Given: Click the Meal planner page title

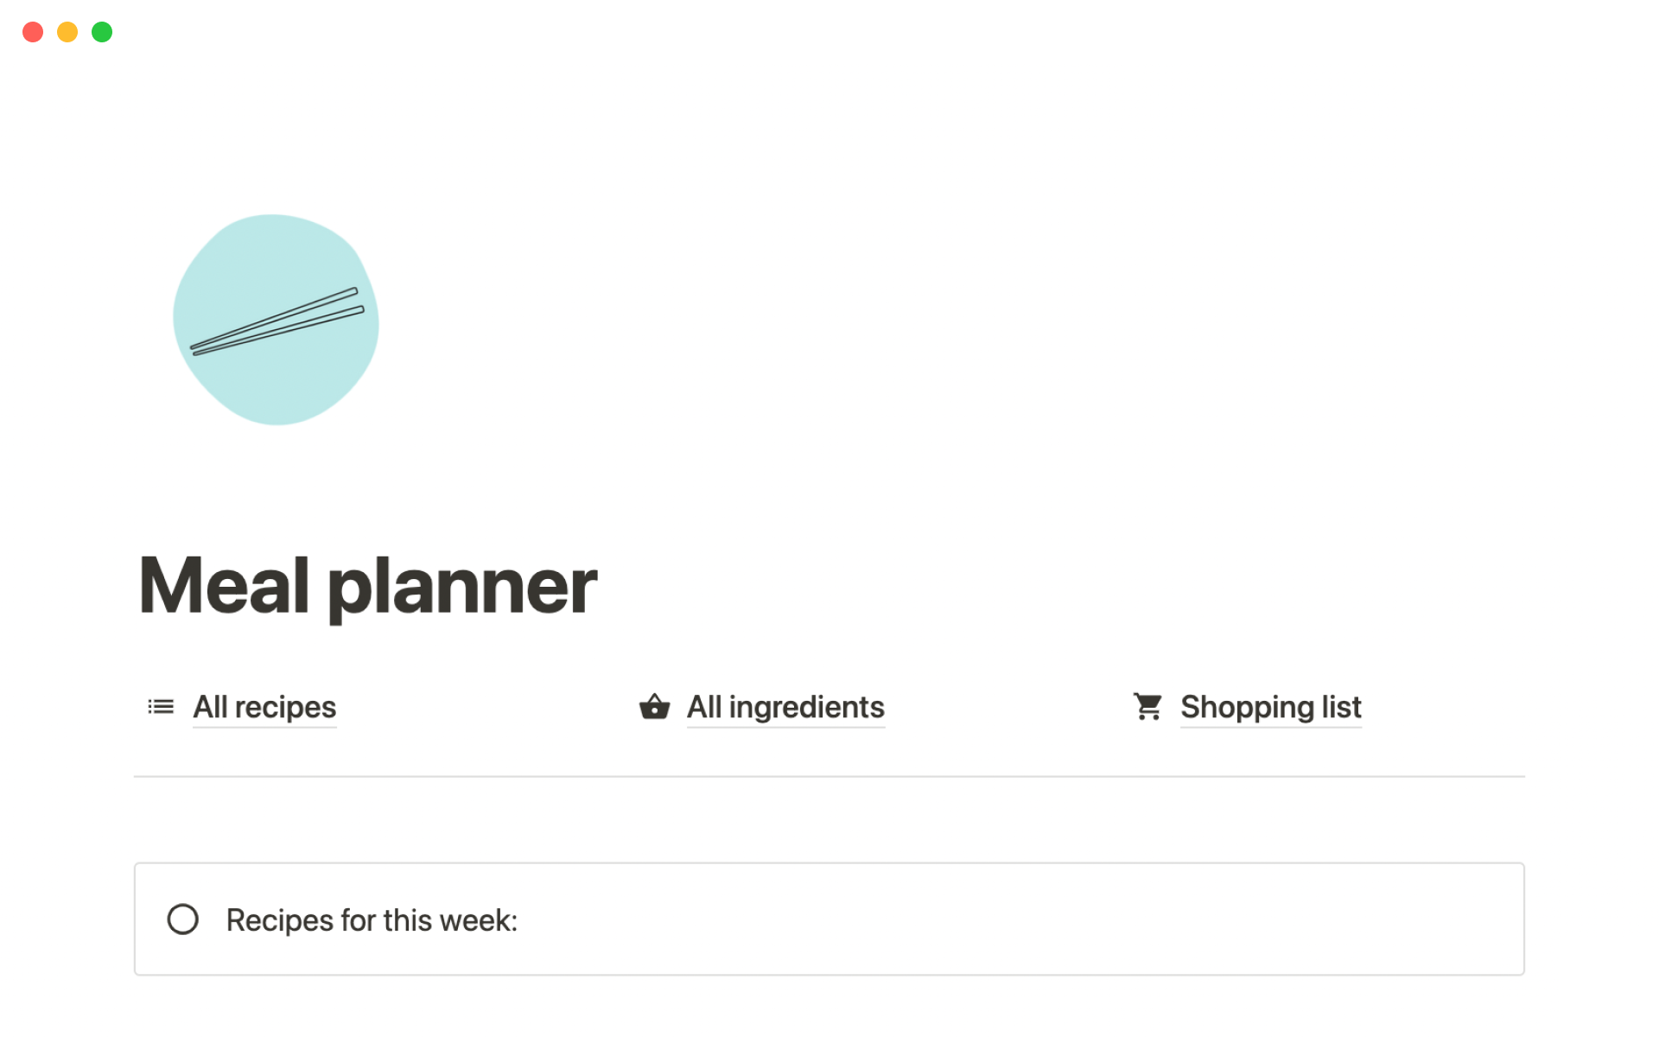Looking at the screenshot, I should (x=368, y=586).
